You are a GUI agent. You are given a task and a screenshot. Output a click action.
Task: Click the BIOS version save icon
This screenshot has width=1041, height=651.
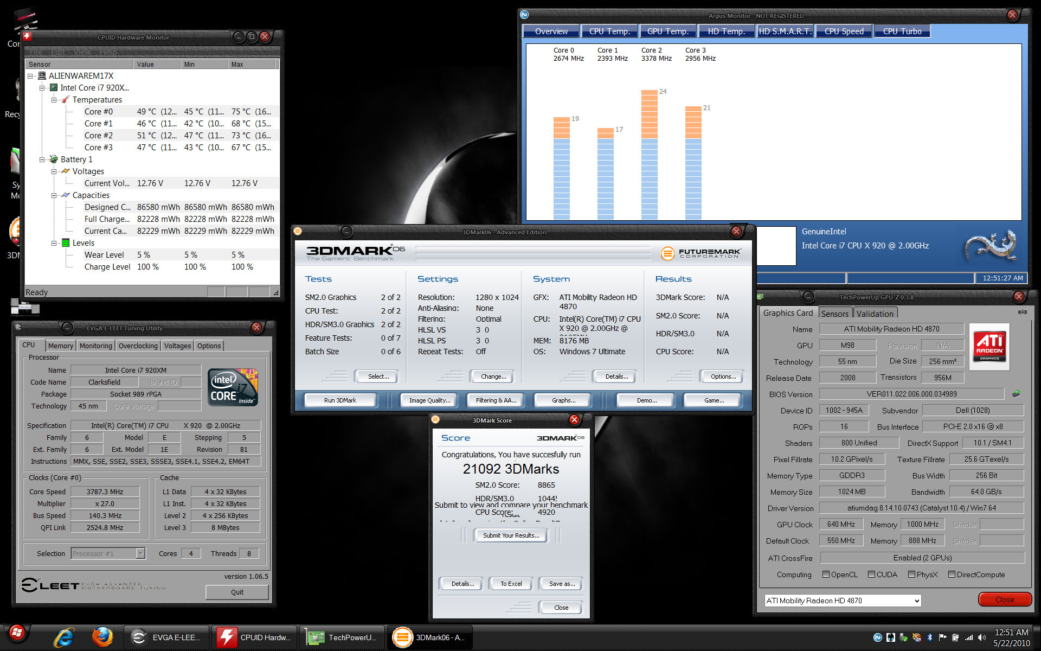click(1016, 394)
